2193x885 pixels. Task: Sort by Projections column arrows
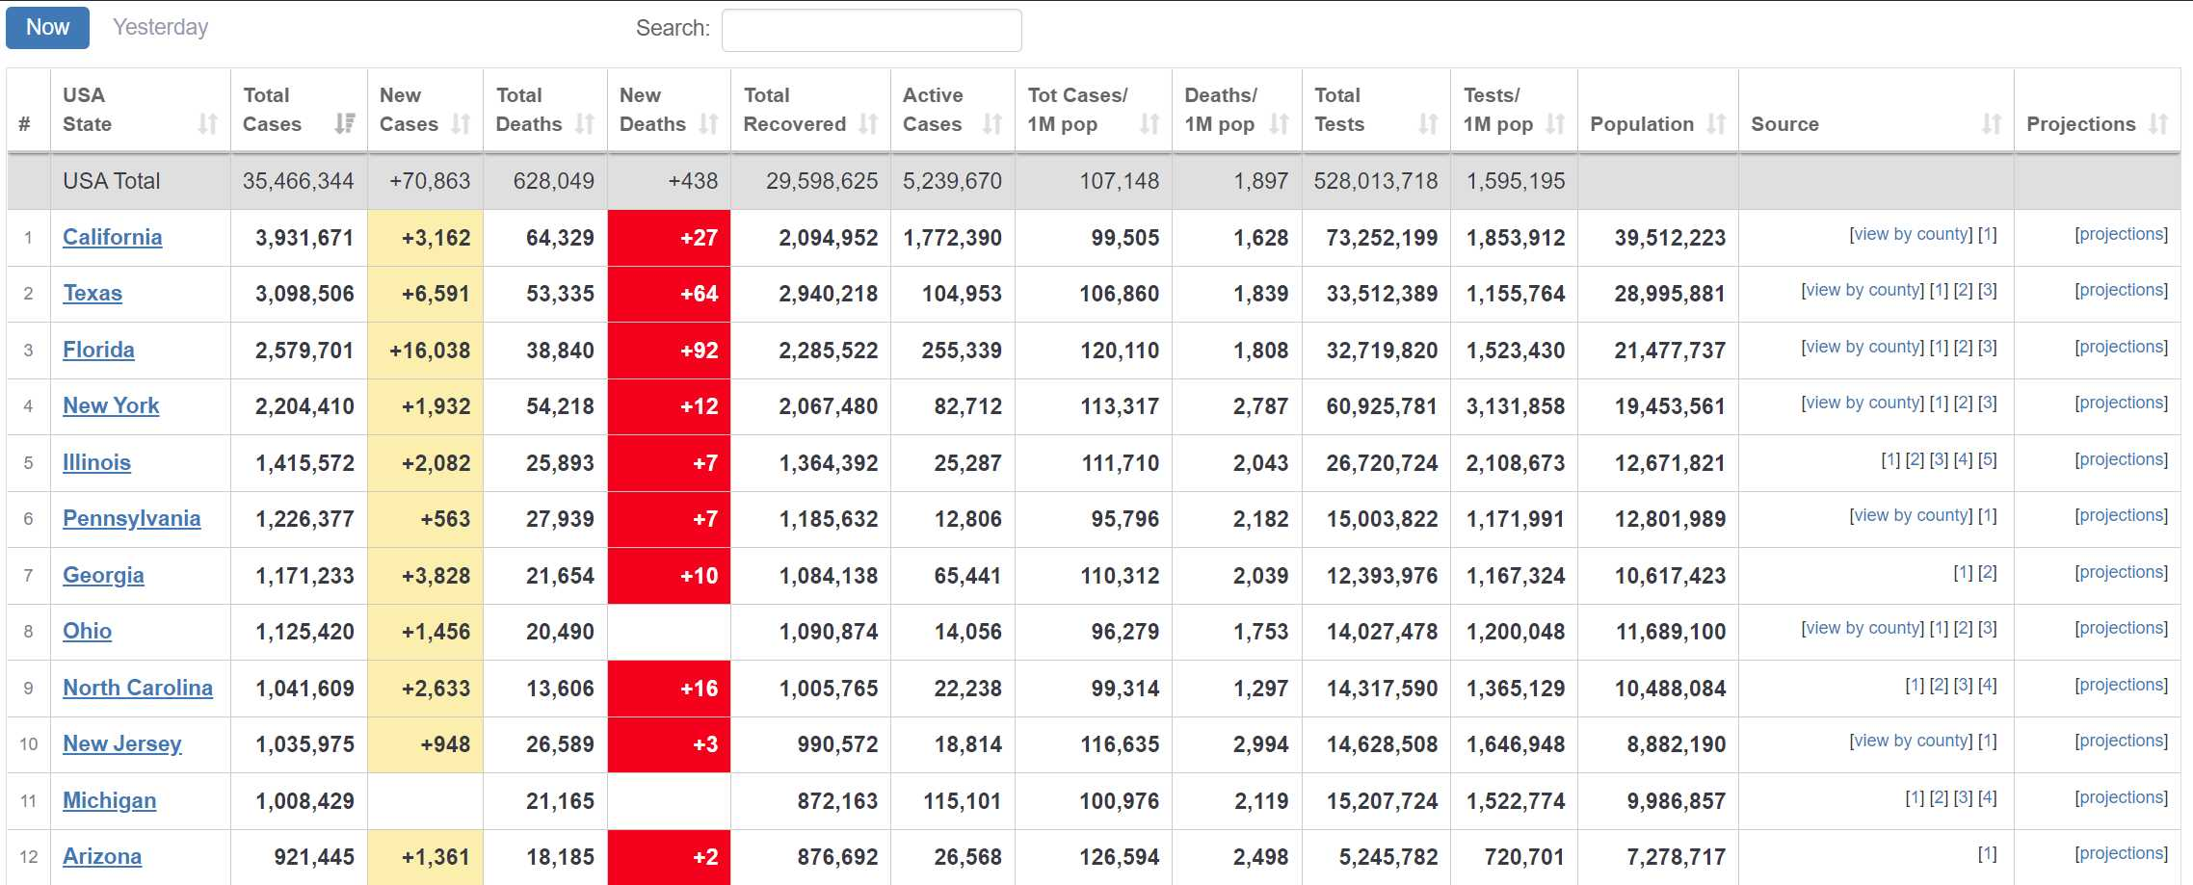tap(2158, 123)
